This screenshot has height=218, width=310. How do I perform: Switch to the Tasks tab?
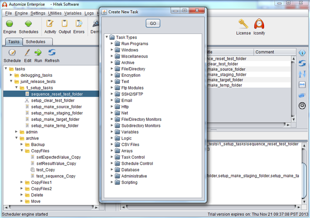[14, 42]
